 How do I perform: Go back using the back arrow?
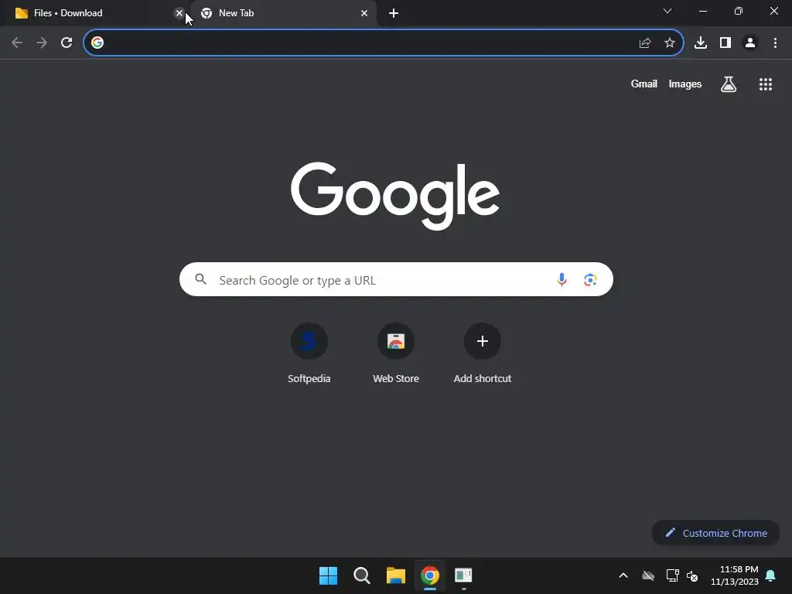[x=17, y=43]
